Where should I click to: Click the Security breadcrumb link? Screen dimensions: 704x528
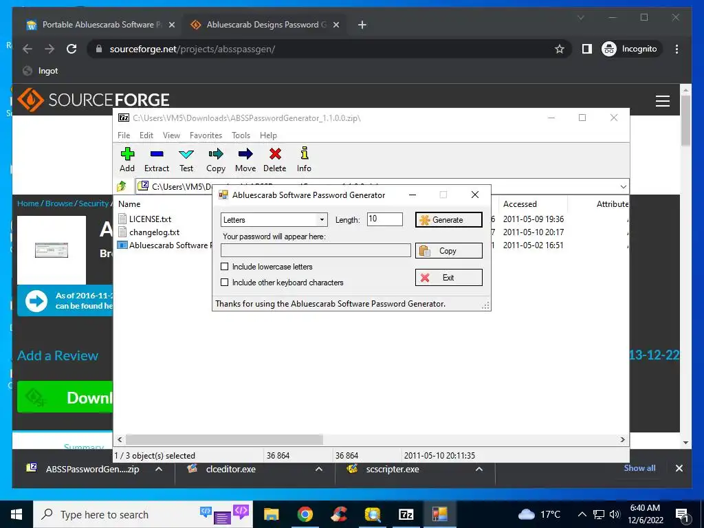(x=93, y=203)
